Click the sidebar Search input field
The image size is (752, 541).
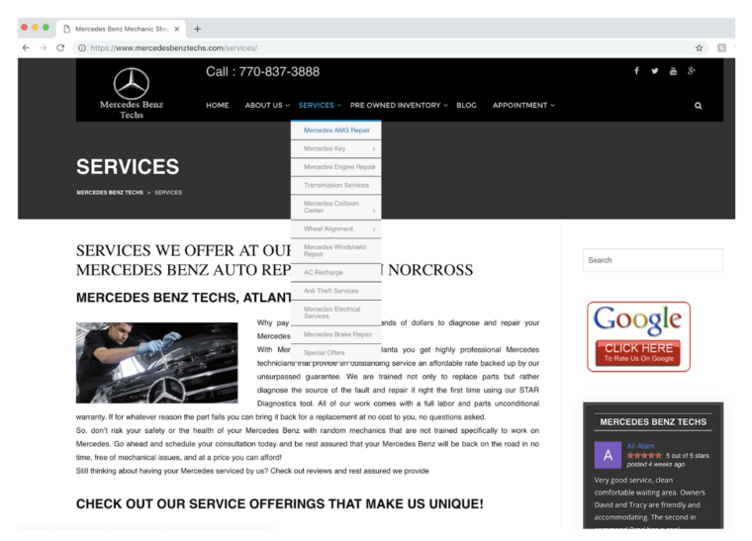click(x=653, y=260)
